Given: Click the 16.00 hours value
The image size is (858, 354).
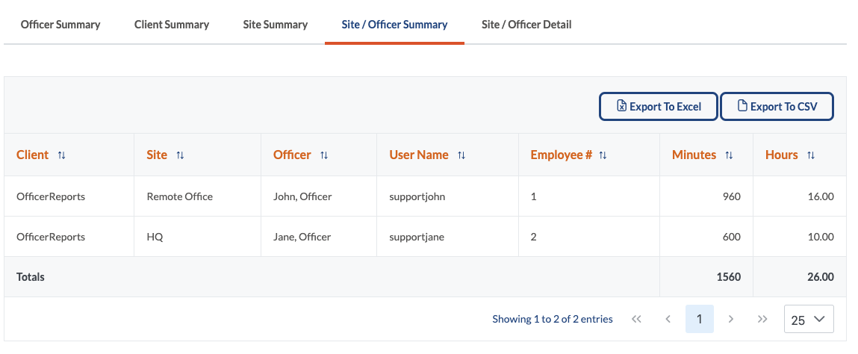Looking at the screenshot, I should click(x=821, y=196).
